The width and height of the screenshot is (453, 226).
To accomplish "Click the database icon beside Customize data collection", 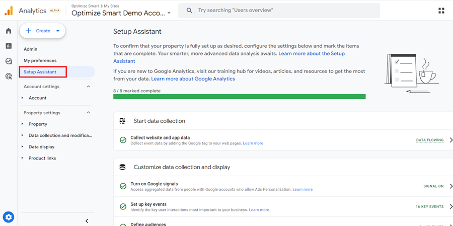I will [x=122, y=167].
